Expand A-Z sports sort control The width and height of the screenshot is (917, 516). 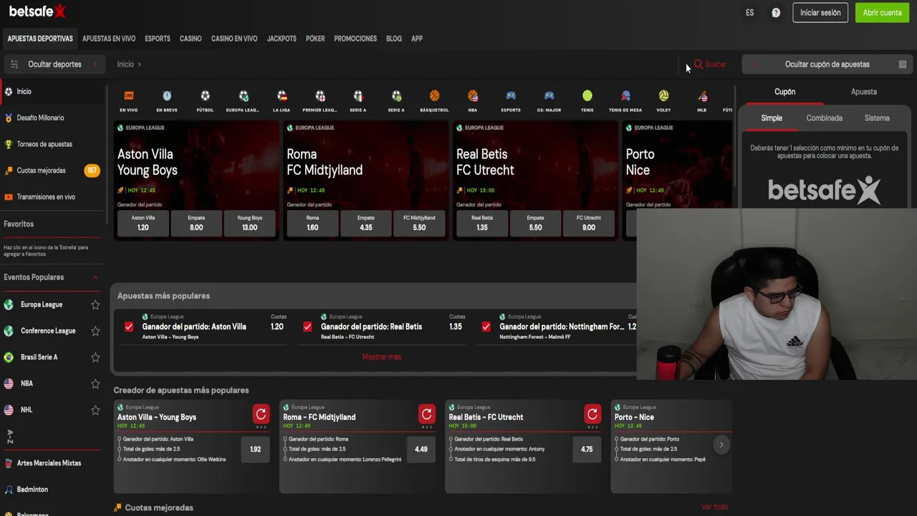10,436
